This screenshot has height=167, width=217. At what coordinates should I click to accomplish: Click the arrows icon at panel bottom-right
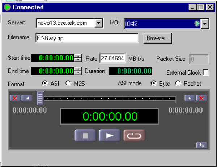click(202, 145)
